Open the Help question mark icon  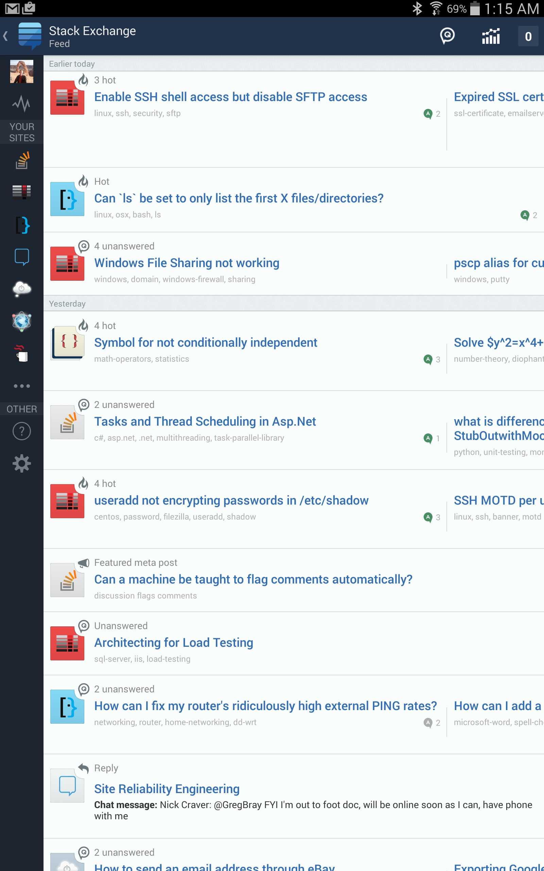click(21, 431)
